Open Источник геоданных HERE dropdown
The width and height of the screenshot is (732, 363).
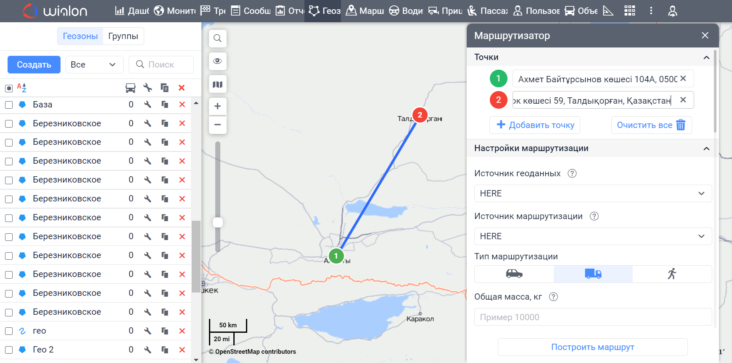tap(593, 193)
